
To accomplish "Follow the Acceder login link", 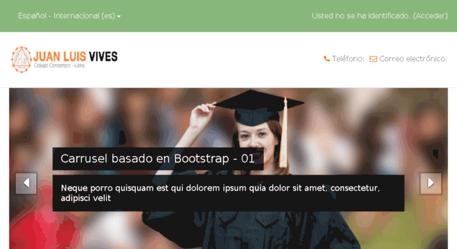I will (x=430, y=16).
